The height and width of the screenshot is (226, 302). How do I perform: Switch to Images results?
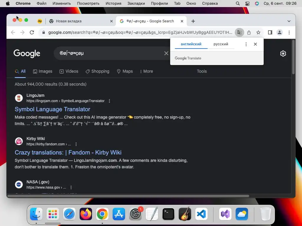point(42,71)
